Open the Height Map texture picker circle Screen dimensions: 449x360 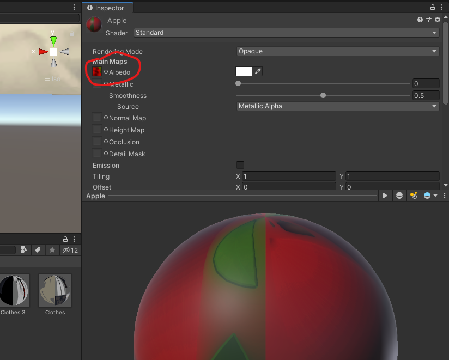click(106, 130)
